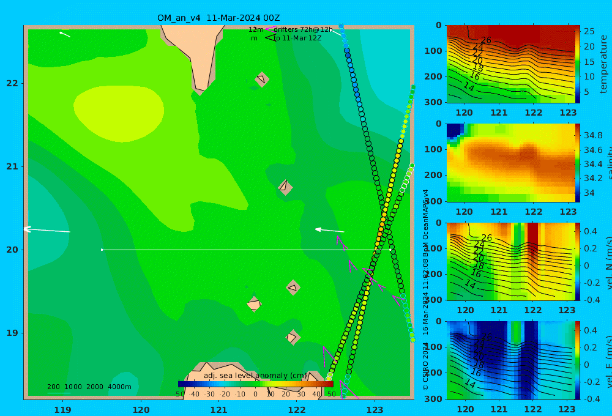
Task: Click latitude tick 21 on map axis
Action: tap(12, 166)
